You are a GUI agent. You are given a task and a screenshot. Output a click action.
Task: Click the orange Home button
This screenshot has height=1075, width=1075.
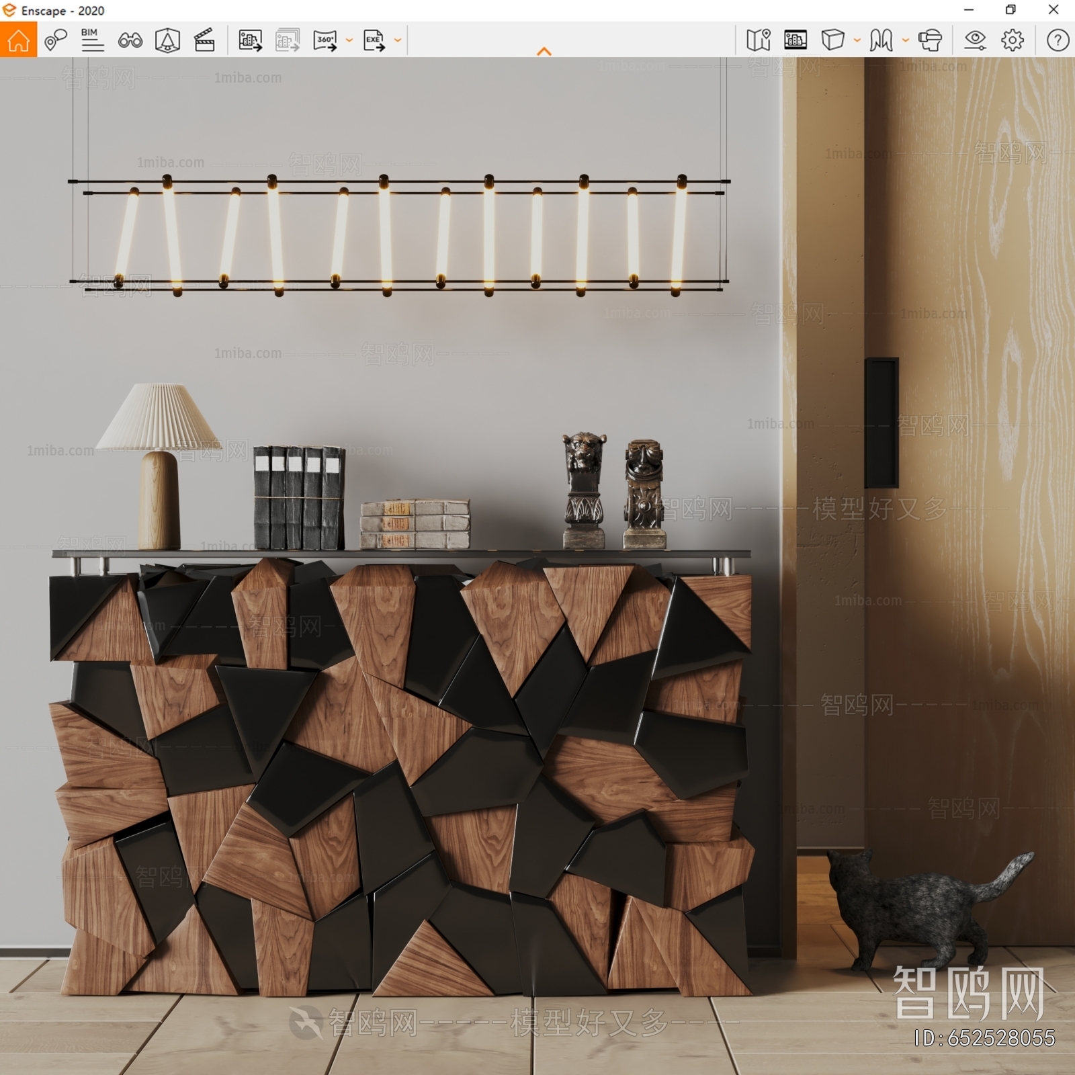19,40
